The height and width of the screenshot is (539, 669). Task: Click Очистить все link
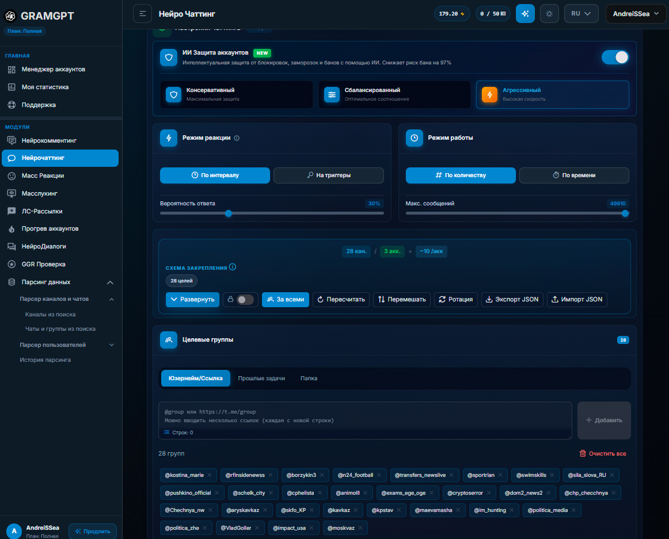tap(603, 454)
